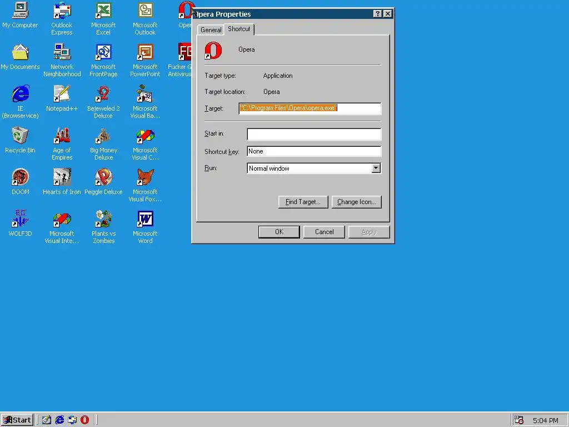Cancel the Opera Properties dialog
Screen dimensions: 569x427
click(324, 232)
